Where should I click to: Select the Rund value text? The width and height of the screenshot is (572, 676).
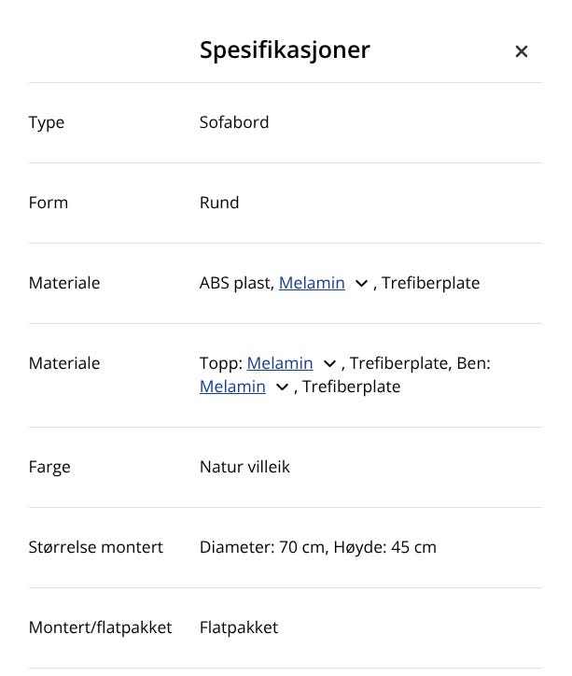tap(219, 203)
